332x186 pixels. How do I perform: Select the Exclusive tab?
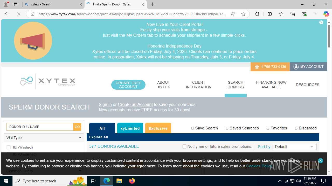coord(158,128)
